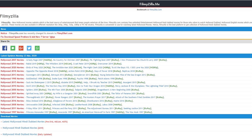
Task: Open Hollywood 2020 Movies category
Action: tap(12, 67)
